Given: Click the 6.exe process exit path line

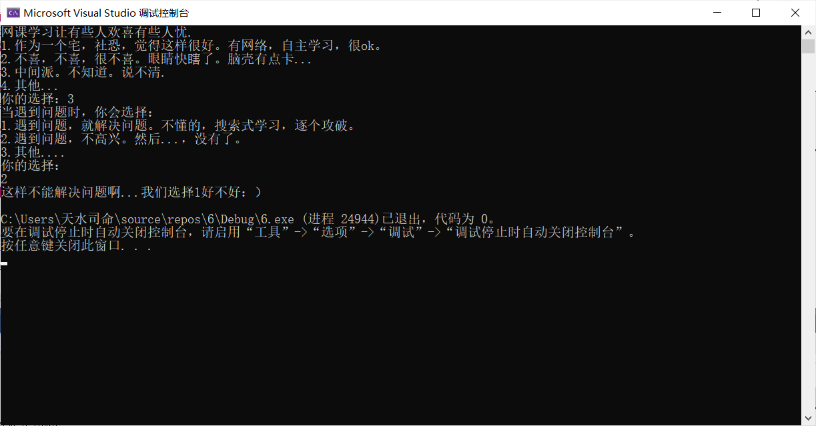Looking at the screenshot, I should (248, 219).
